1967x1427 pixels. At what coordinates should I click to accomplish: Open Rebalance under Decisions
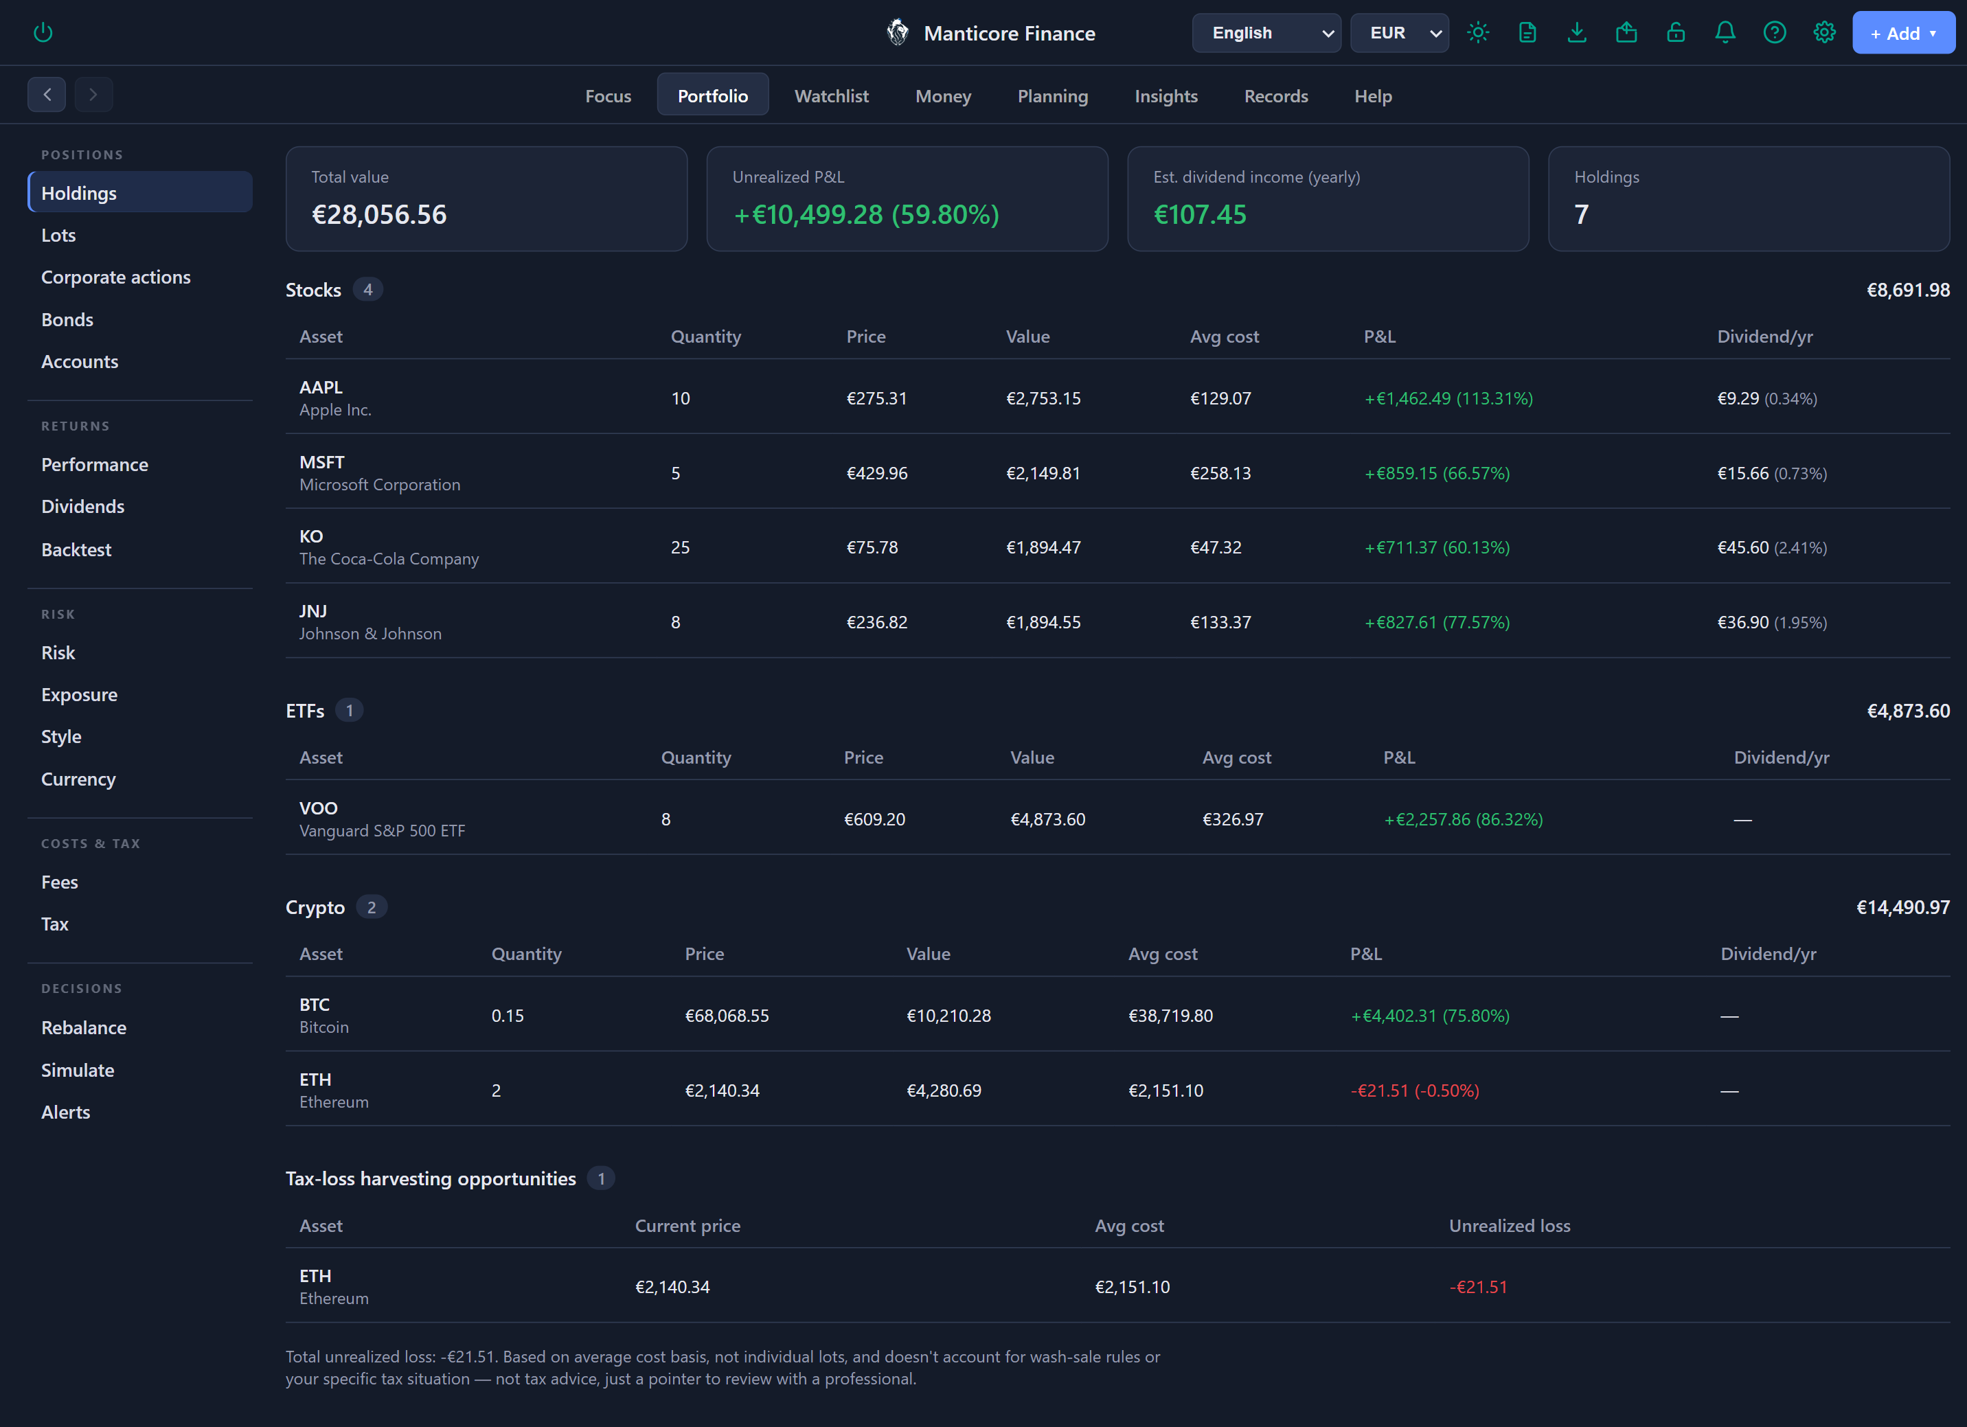[x=139, y=1027]
